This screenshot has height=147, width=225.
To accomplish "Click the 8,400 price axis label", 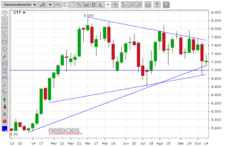I will [216, 13].
